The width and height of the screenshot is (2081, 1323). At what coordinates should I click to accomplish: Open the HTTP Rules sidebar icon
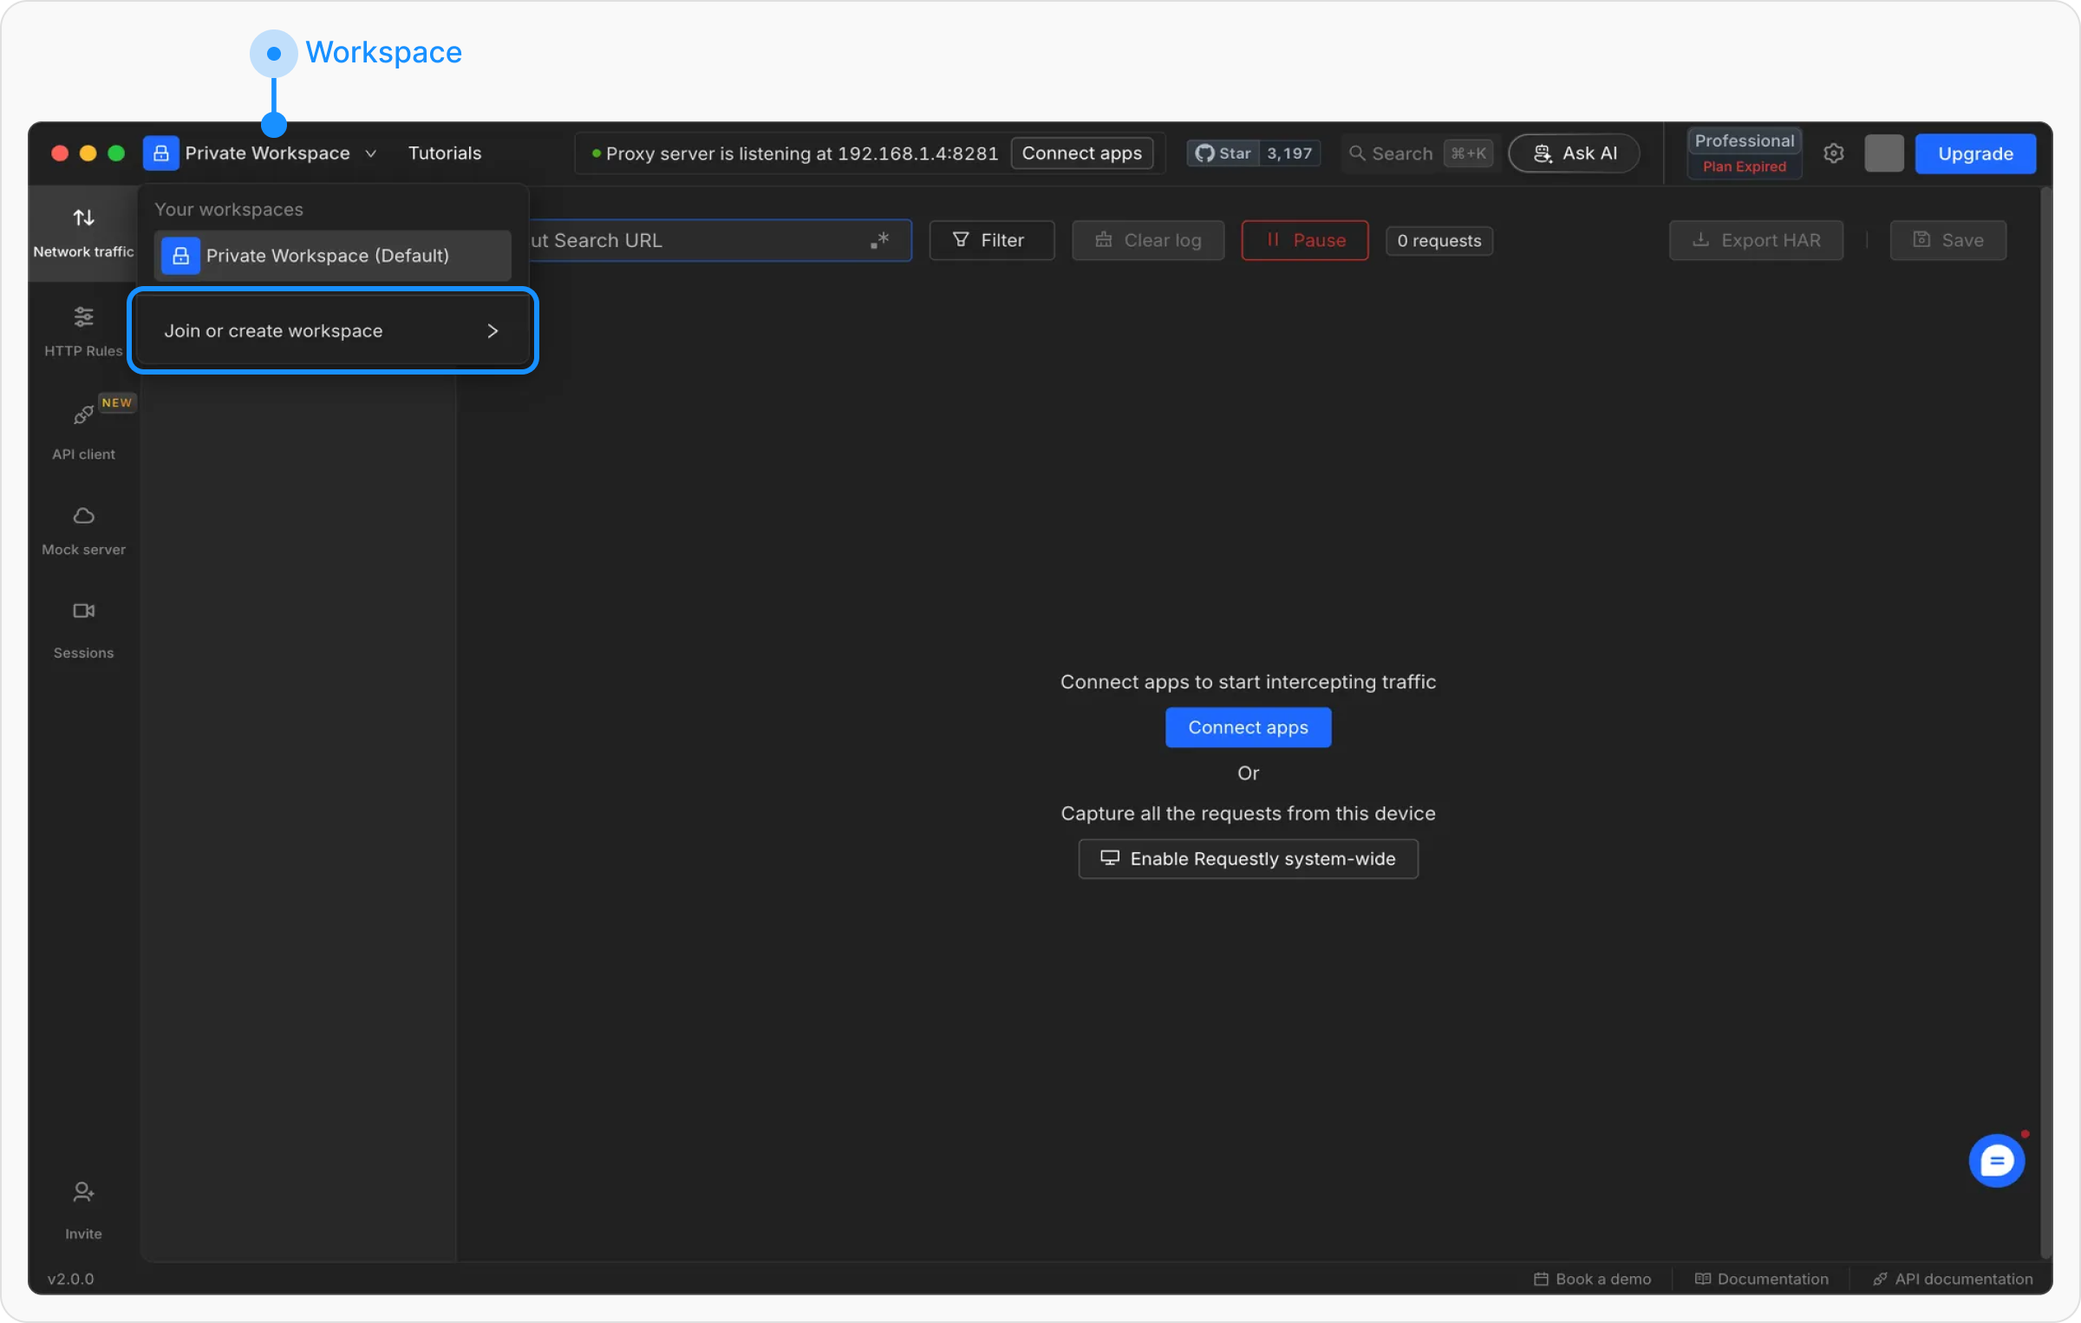(x=83, y=318)
